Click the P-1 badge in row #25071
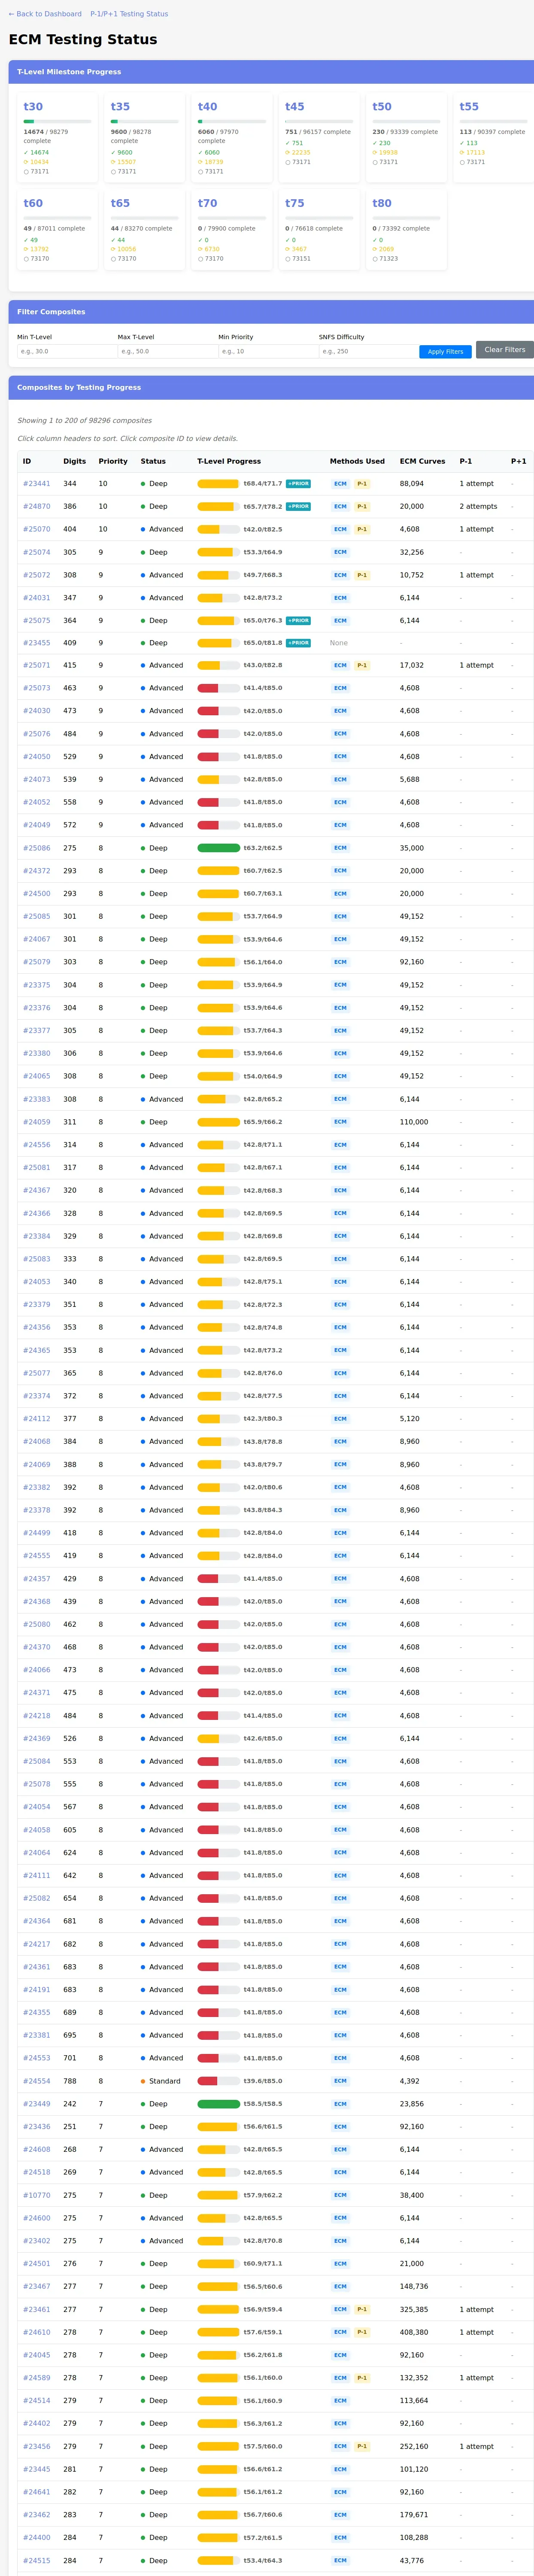The image size is (534, 2576). click(362, 666)
